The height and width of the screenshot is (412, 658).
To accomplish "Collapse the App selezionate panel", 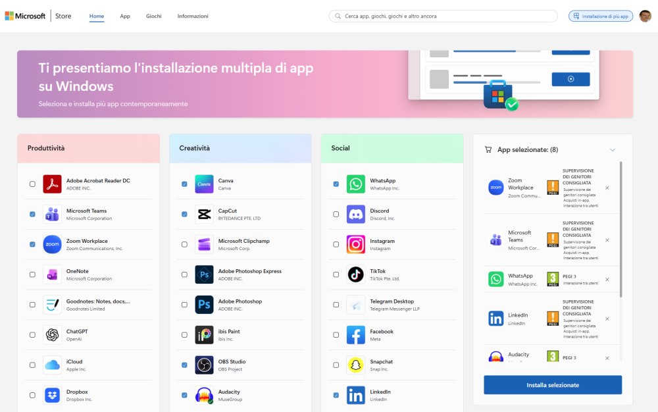I will pos(613,149).
